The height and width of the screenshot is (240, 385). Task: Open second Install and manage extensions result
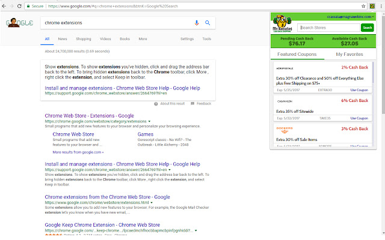point(122,164)
